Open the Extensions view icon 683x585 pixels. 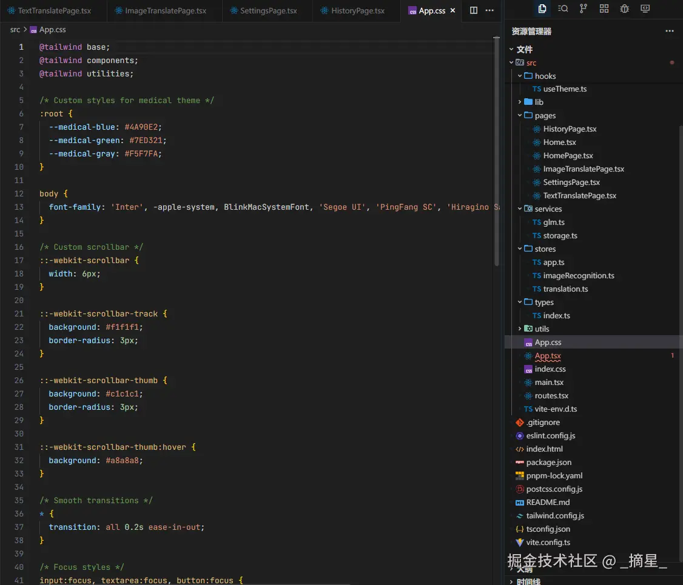(604, 9)
